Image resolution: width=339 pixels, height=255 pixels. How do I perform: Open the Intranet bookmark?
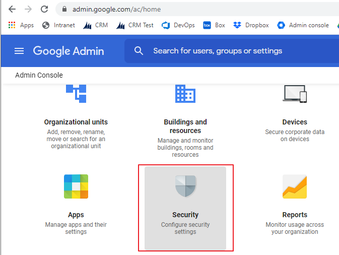pyautogui.click(x=58, y=25)
